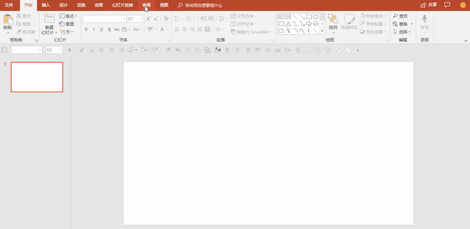The image size is (470, 229).
Task: Switch to the 插入 Insert tab
Action: pyautogui.click(x=46, y=5)
